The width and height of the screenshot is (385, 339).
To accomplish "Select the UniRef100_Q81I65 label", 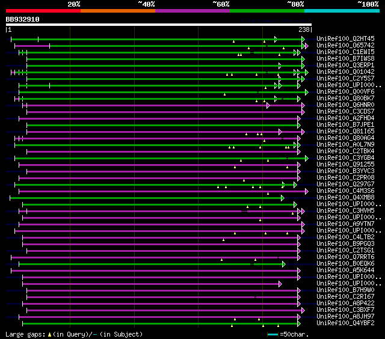I will [345, 132].
